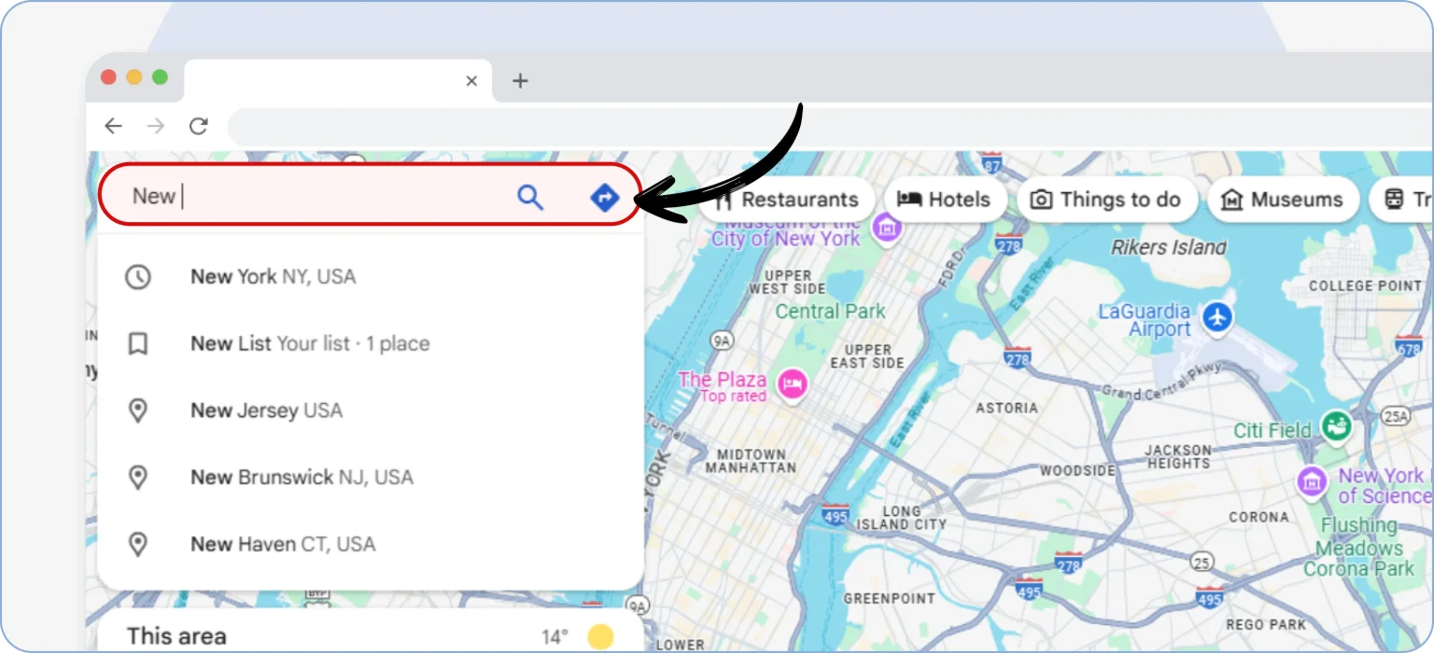Click the Things to do chip
Screen dimensions: 1434x653
tap(1107, 200)
